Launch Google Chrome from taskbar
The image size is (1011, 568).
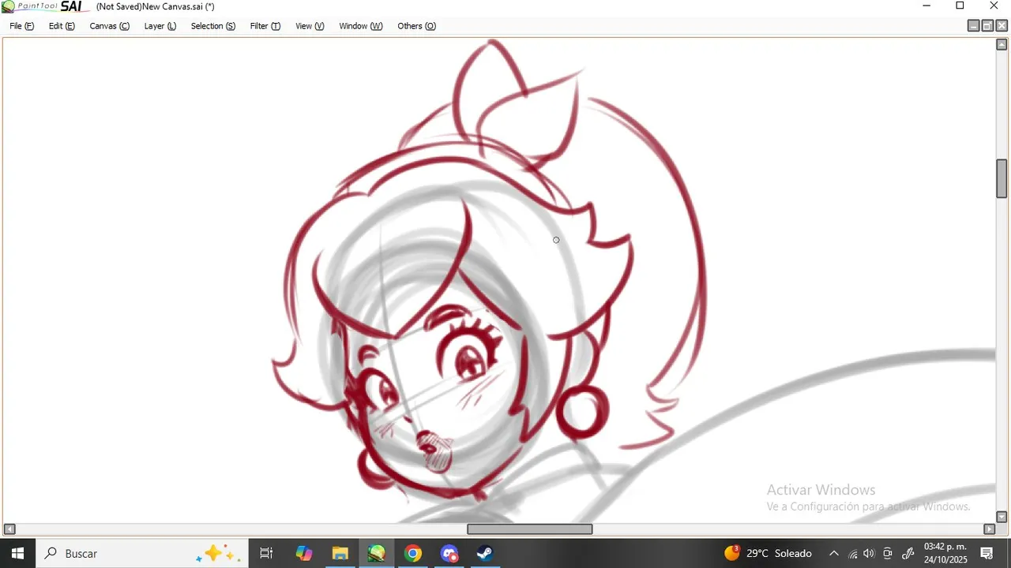pyautogui.click(x=412, y=553)
